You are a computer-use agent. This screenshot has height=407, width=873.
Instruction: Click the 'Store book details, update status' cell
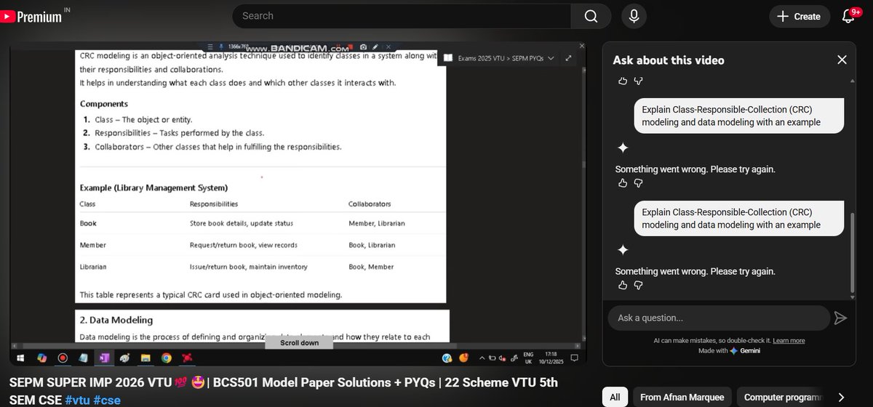[x=242, y=223]
